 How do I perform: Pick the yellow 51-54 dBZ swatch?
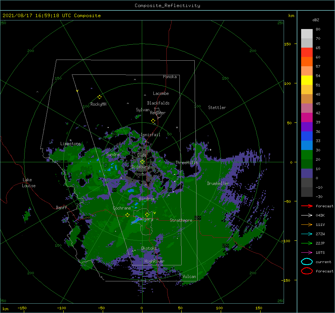point(307,80)
